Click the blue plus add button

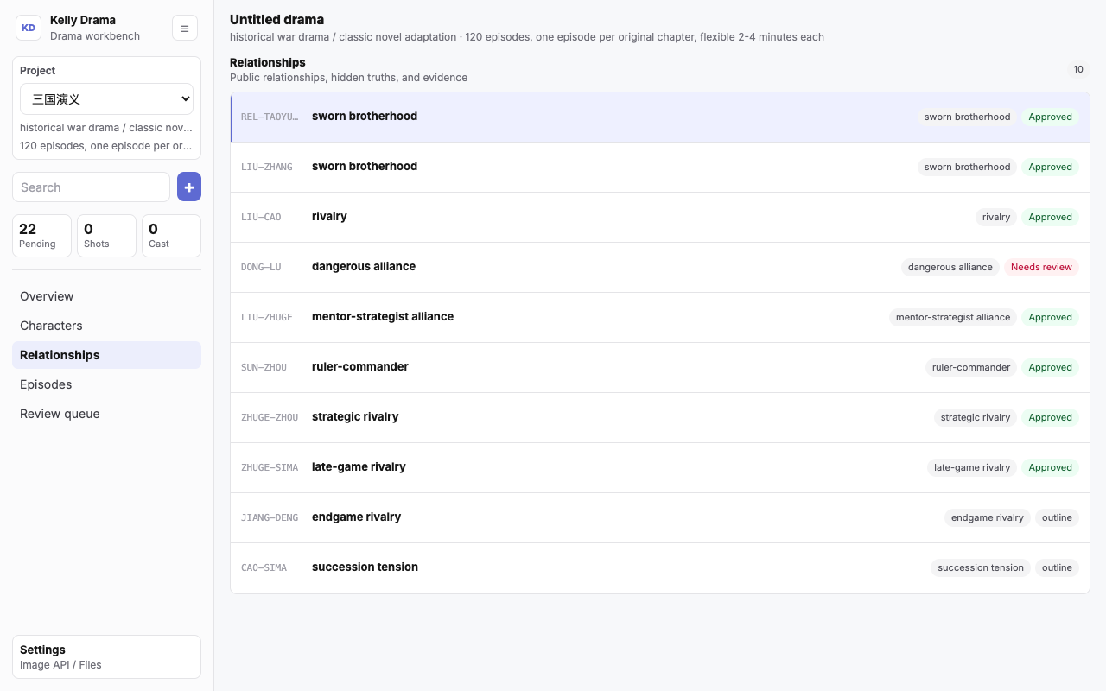[189, 187]
